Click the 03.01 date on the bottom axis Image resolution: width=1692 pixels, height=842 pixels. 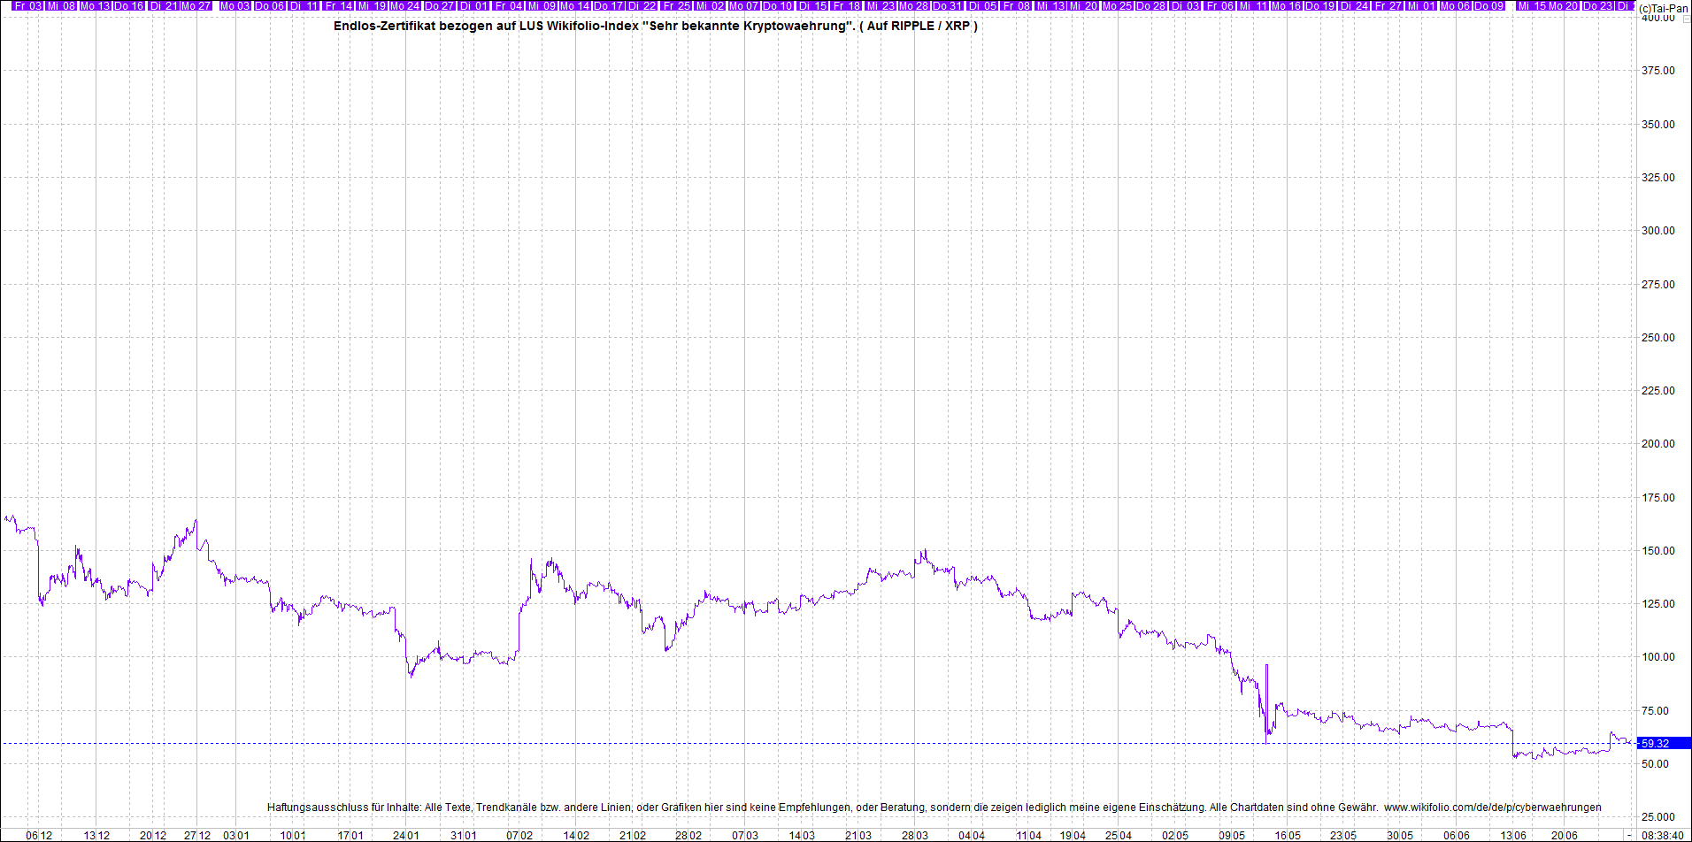236,836
